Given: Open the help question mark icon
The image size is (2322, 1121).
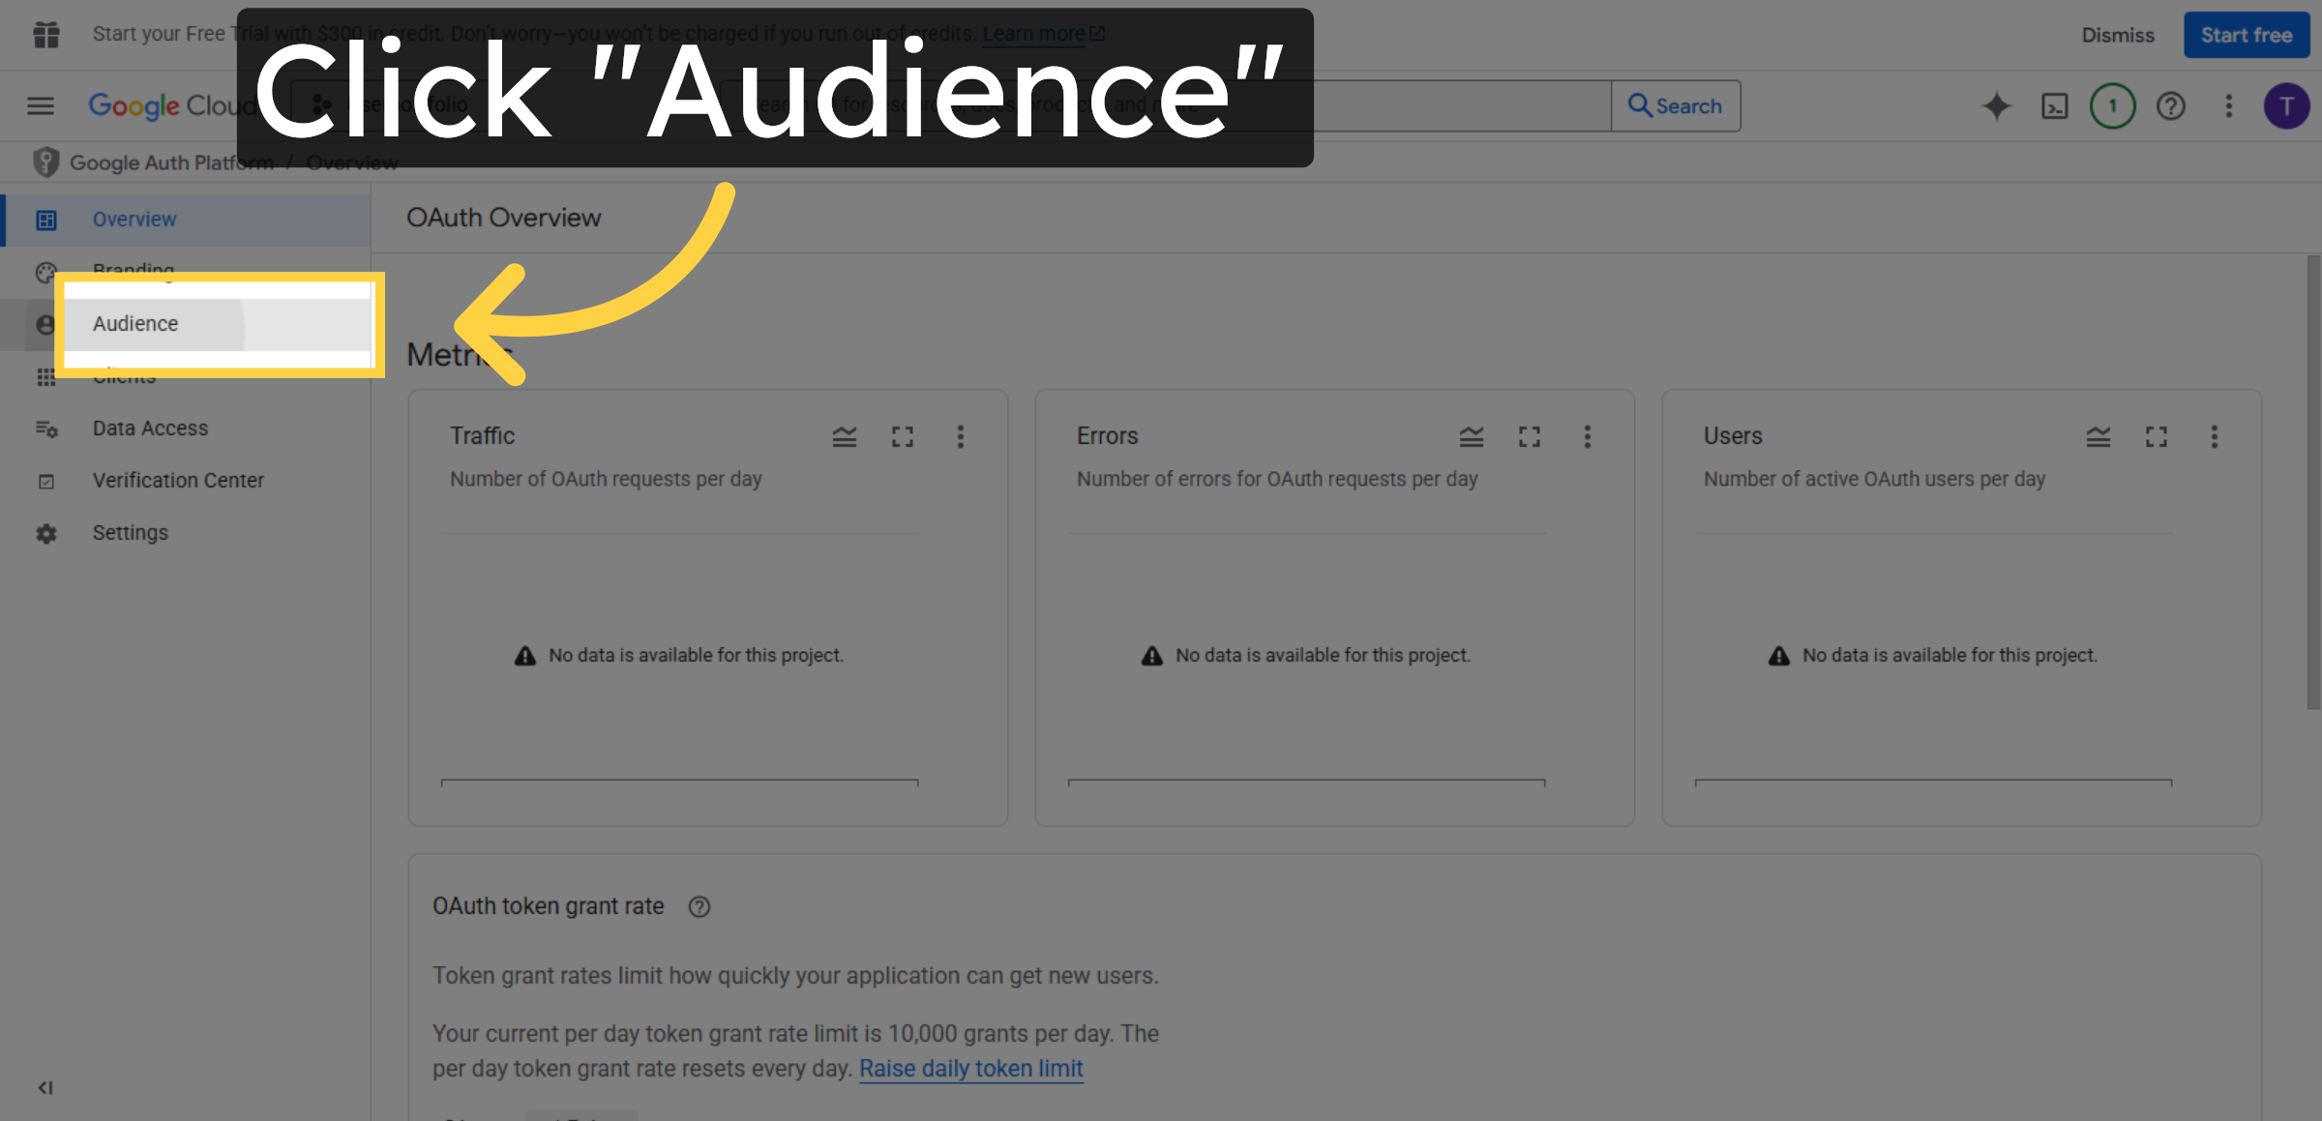Looking at the screenshot, I should click(2171, 106).
